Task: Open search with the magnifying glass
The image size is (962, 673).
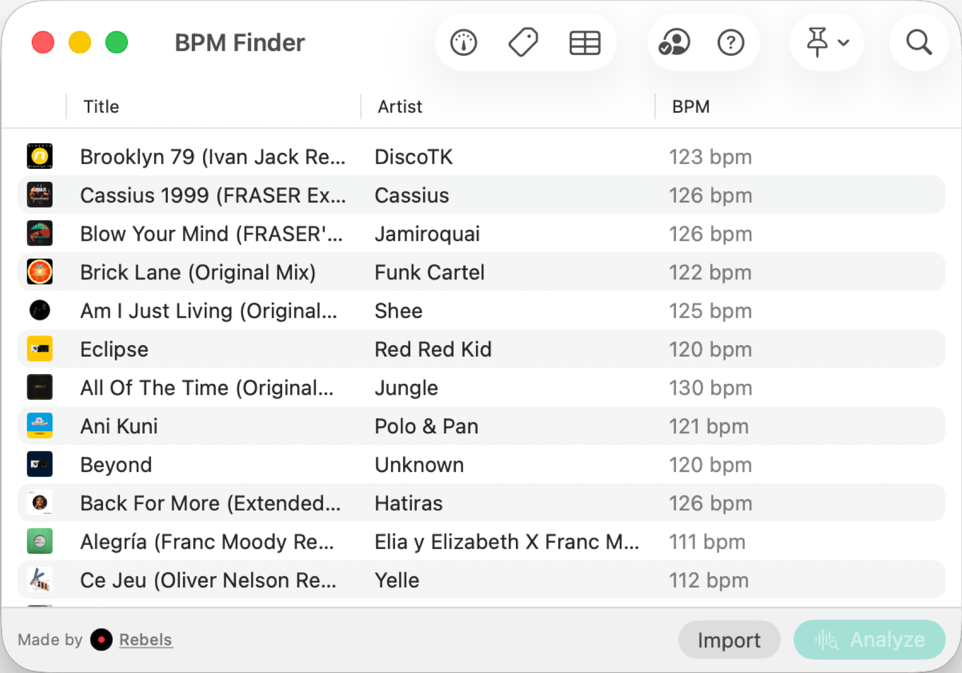Action: pyautogui.click(x=918, y=42)
